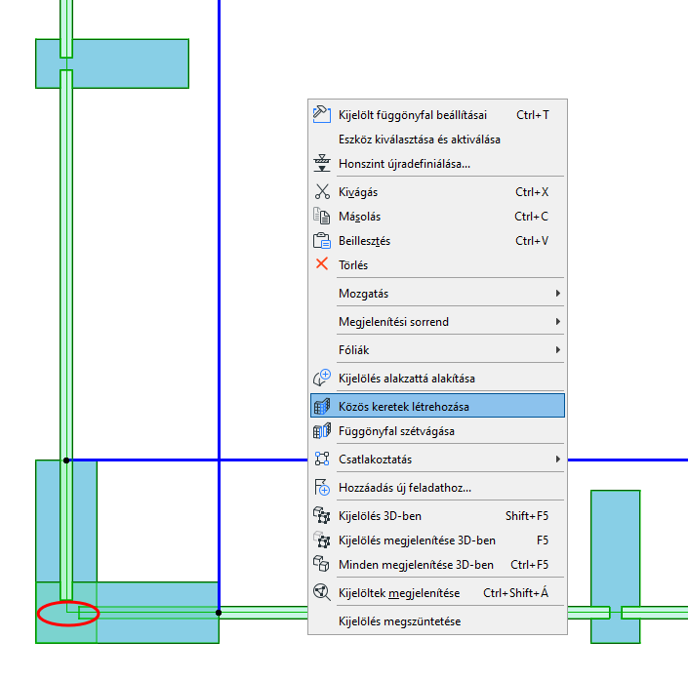Click the Kijelölés megjelenítése 3D-ben icon
Image resolution: width=688 pixels, height=680 pixels.
pos(322,540)
